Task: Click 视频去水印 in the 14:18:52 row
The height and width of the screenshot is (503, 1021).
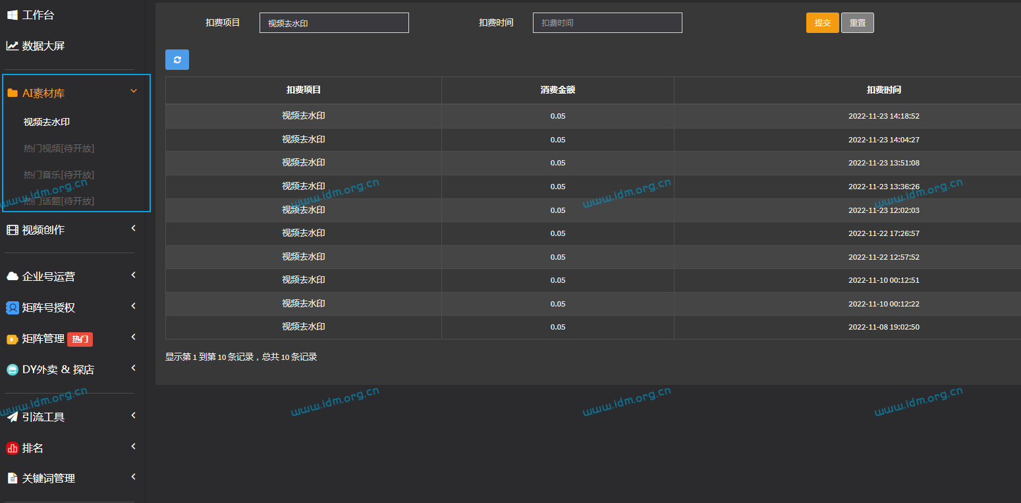Action: [304, 115]
